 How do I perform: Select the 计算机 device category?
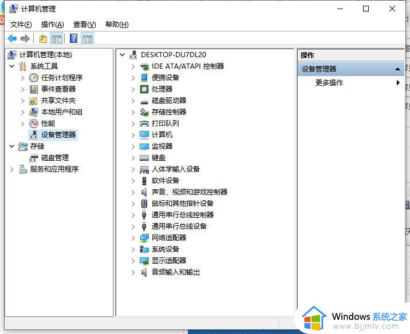[x=162, y=135]
